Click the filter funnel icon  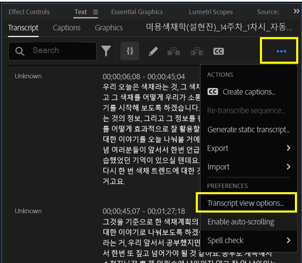point(106,51)
